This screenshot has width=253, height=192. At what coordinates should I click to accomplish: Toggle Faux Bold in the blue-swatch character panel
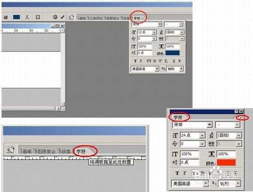pyautogui.click(x=135, y=61)
